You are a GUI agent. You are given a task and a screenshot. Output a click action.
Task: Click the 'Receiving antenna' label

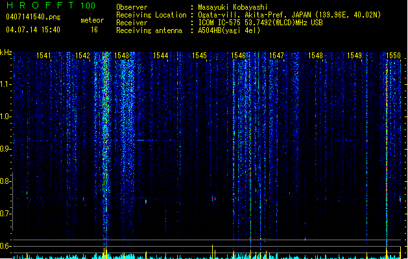coord(149,30)
